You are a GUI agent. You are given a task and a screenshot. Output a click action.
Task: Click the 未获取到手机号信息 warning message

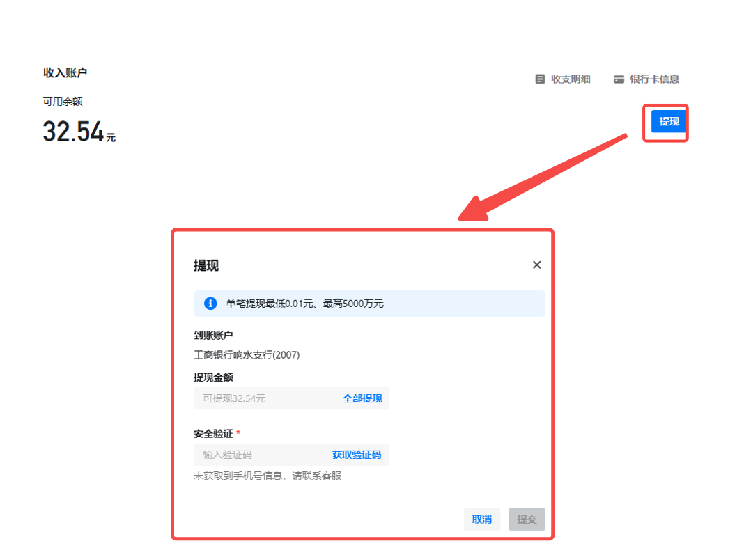[268, 476]
